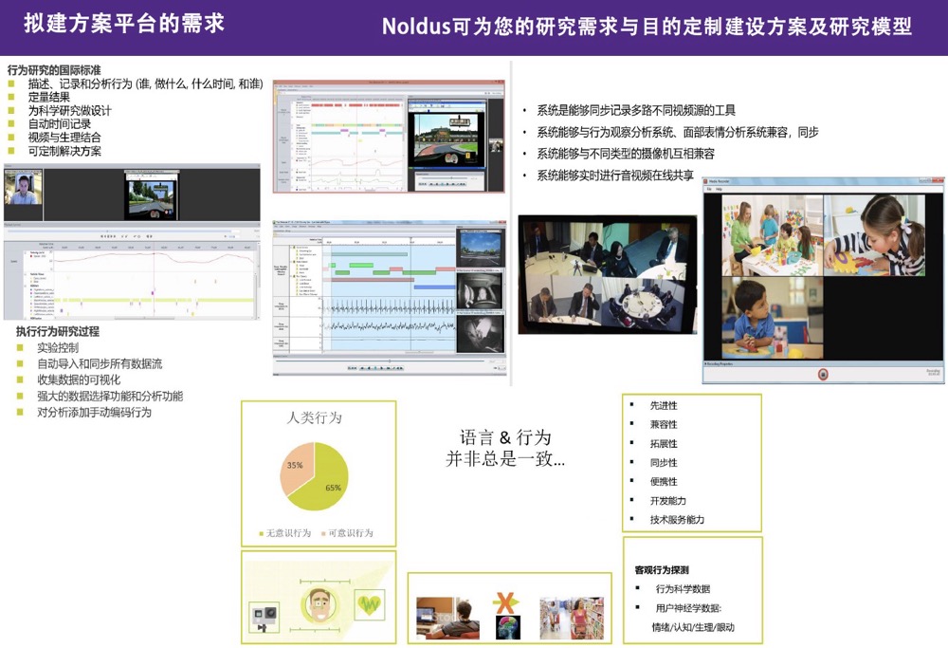Click the 定量结果 bullet

tap(49, 97)
